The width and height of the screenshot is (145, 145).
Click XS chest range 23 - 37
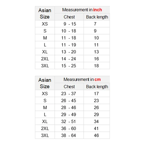69,94
